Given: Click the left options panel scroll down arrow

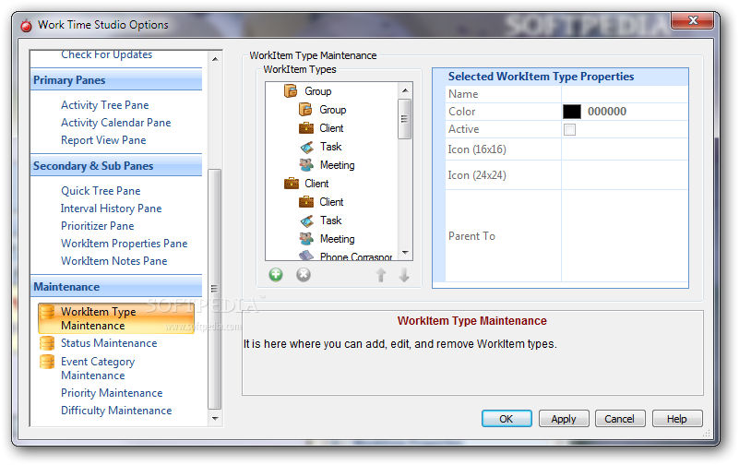Looking at the screenshot, I should [x=215, y=418].
